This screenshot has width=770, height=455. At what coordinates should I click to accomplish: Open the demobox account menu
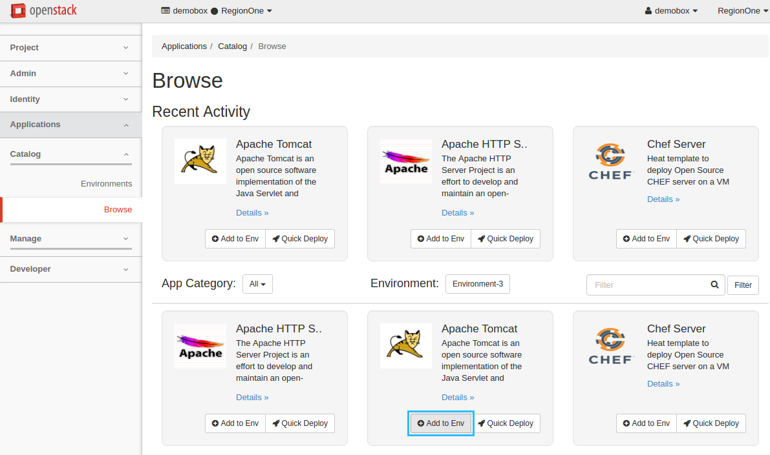[x=671, y=10]
